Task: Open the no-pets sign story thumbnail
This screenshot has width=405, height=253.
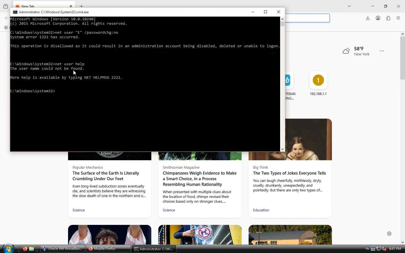Action: coord(200,235)
